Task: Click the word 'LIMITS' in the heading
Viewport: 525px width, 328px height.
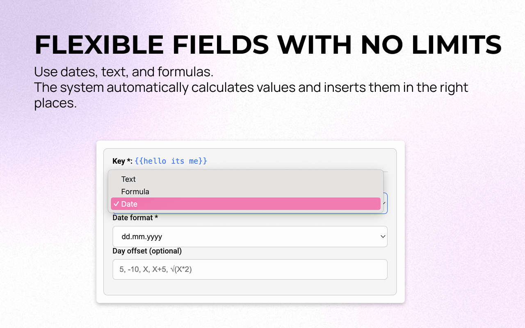Action: 452,45
